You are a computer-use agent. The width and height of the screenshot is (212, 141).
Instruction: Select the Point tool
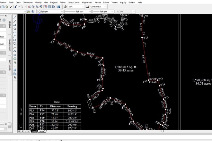coord(15,66)
